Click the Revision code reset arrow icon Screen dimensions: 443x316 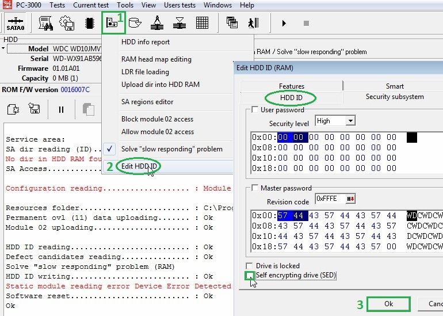click(x=350, y=199)
